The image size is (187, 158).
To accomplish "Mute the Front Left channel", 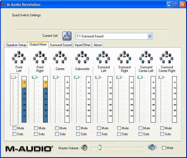I will 14,128.
